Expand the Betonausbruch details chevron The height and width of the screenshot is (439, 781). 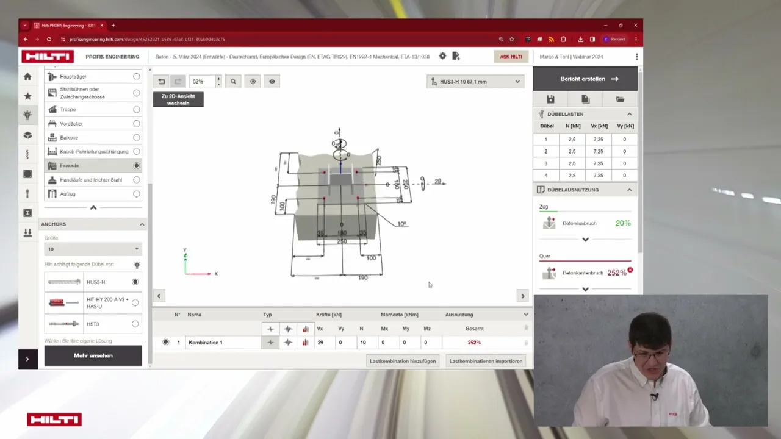pyautogui.click(x=585, y=240)
